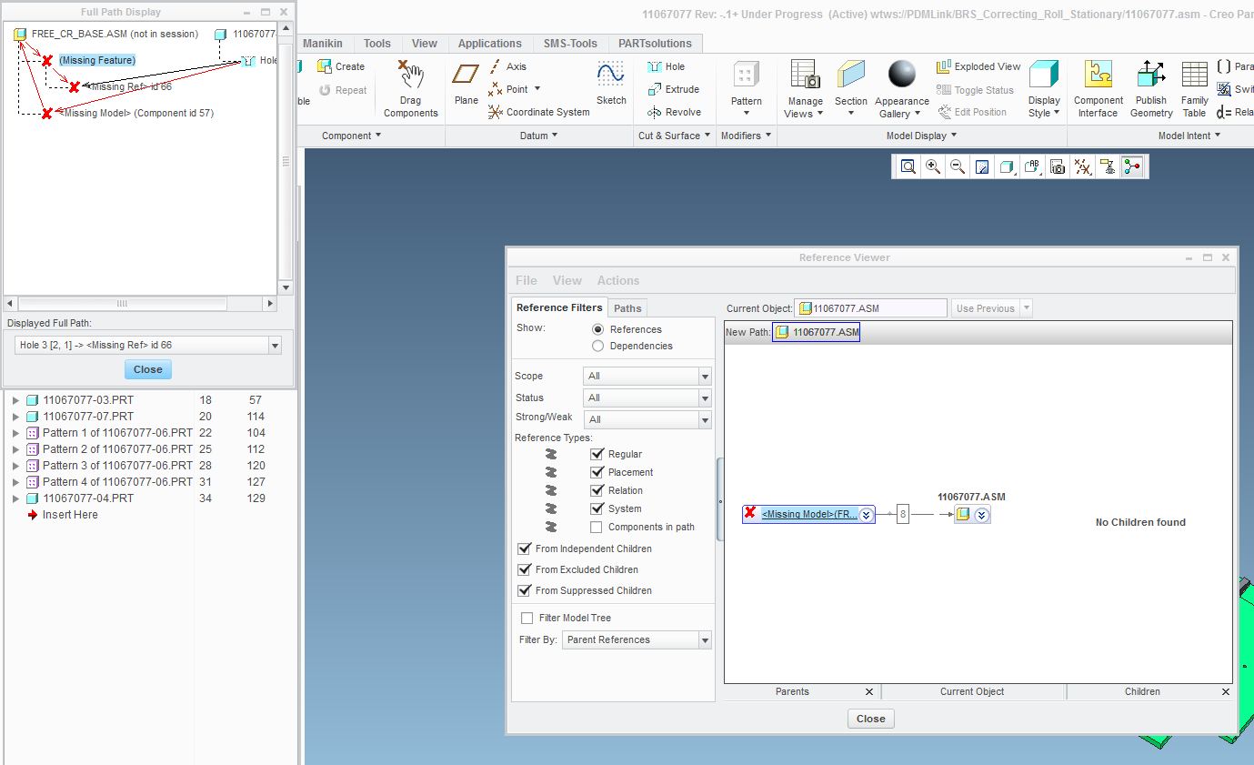The image size is (1254, 765).
Task: Create a datum Axis
Action: click(507, 66)
